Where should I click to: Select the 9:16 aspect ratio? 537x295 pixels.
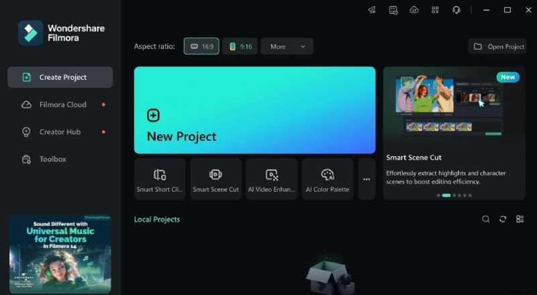coord(240,46)
